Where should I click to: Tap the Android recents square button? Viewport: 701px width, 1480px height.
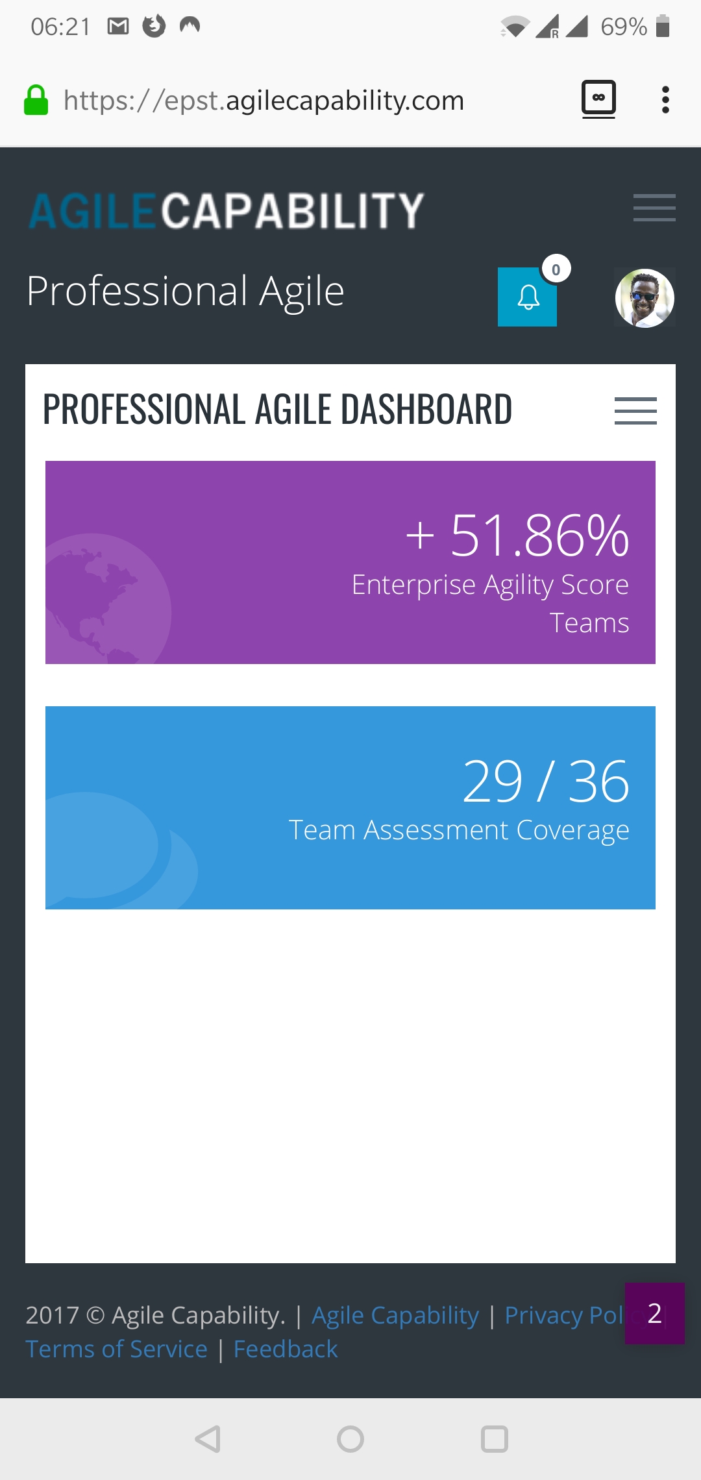pyautogui.click(x=493, y=1436)
